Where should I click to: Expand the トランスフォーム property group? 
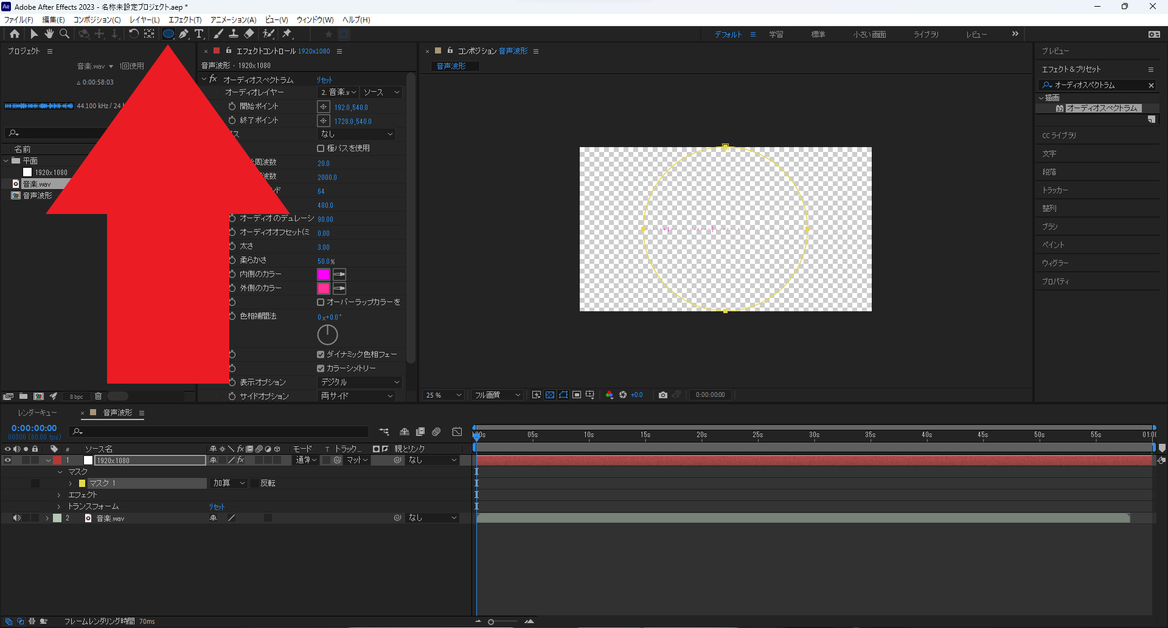[x=59, y=506]
